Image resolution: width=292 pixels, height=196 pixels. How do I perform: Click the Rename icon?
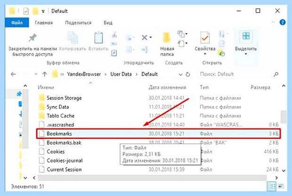(145, 50)
